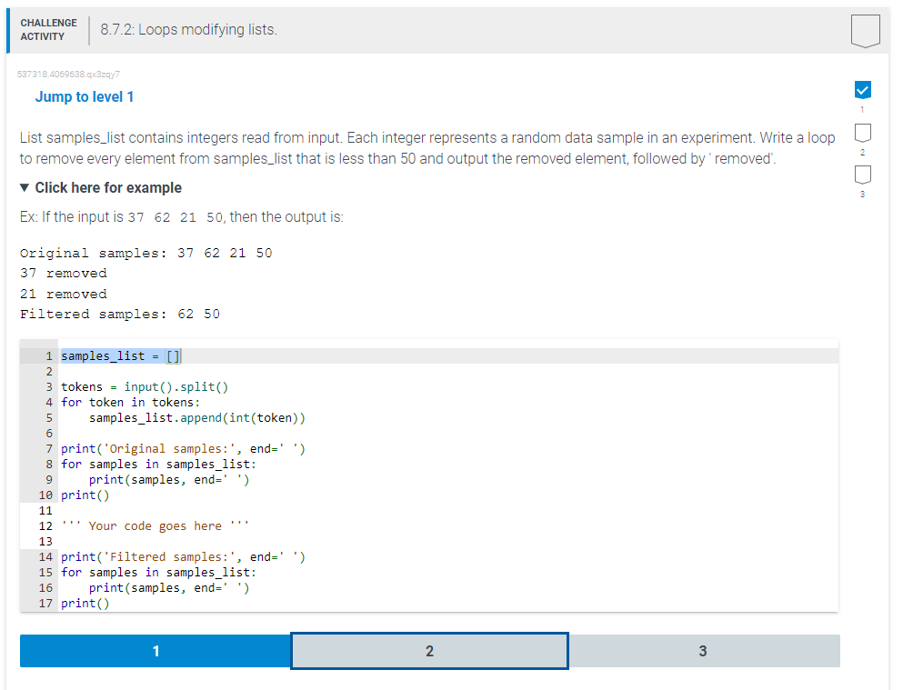
Task: Click the black disclosure triangle beside example heading
Action: [23, 187]
